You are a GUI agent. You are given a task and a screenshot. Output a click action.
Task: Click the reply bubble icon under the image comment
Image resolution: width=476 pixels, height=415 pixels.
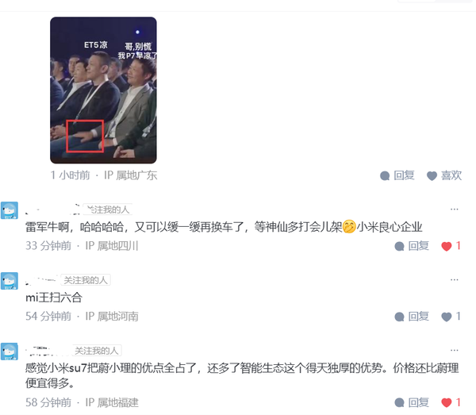385,176
